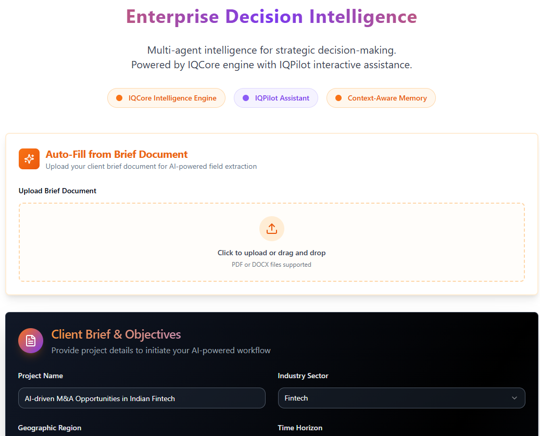
Task: Click the purple dot in IQPilot badge
Action: tap(246, 98)
